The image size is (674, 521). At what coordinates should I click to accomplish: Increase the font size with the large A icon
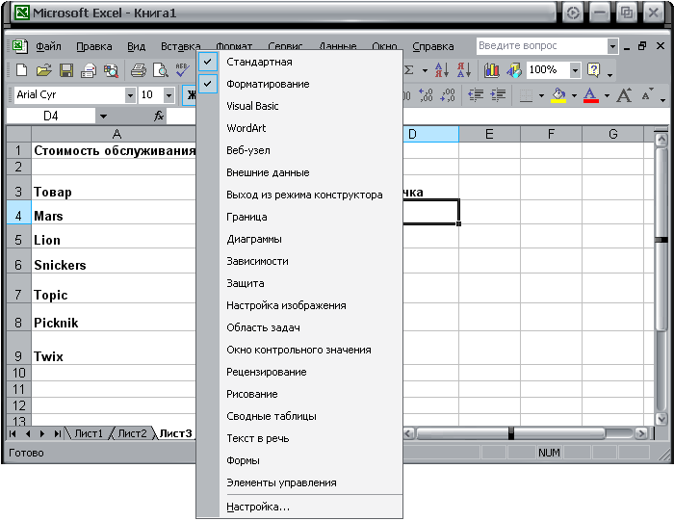(x=624, y=95)
